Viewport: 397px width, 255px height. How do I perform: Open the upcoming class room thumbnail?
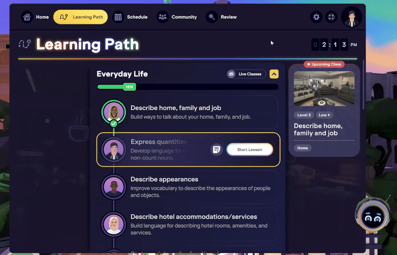[x=324, y=88]
